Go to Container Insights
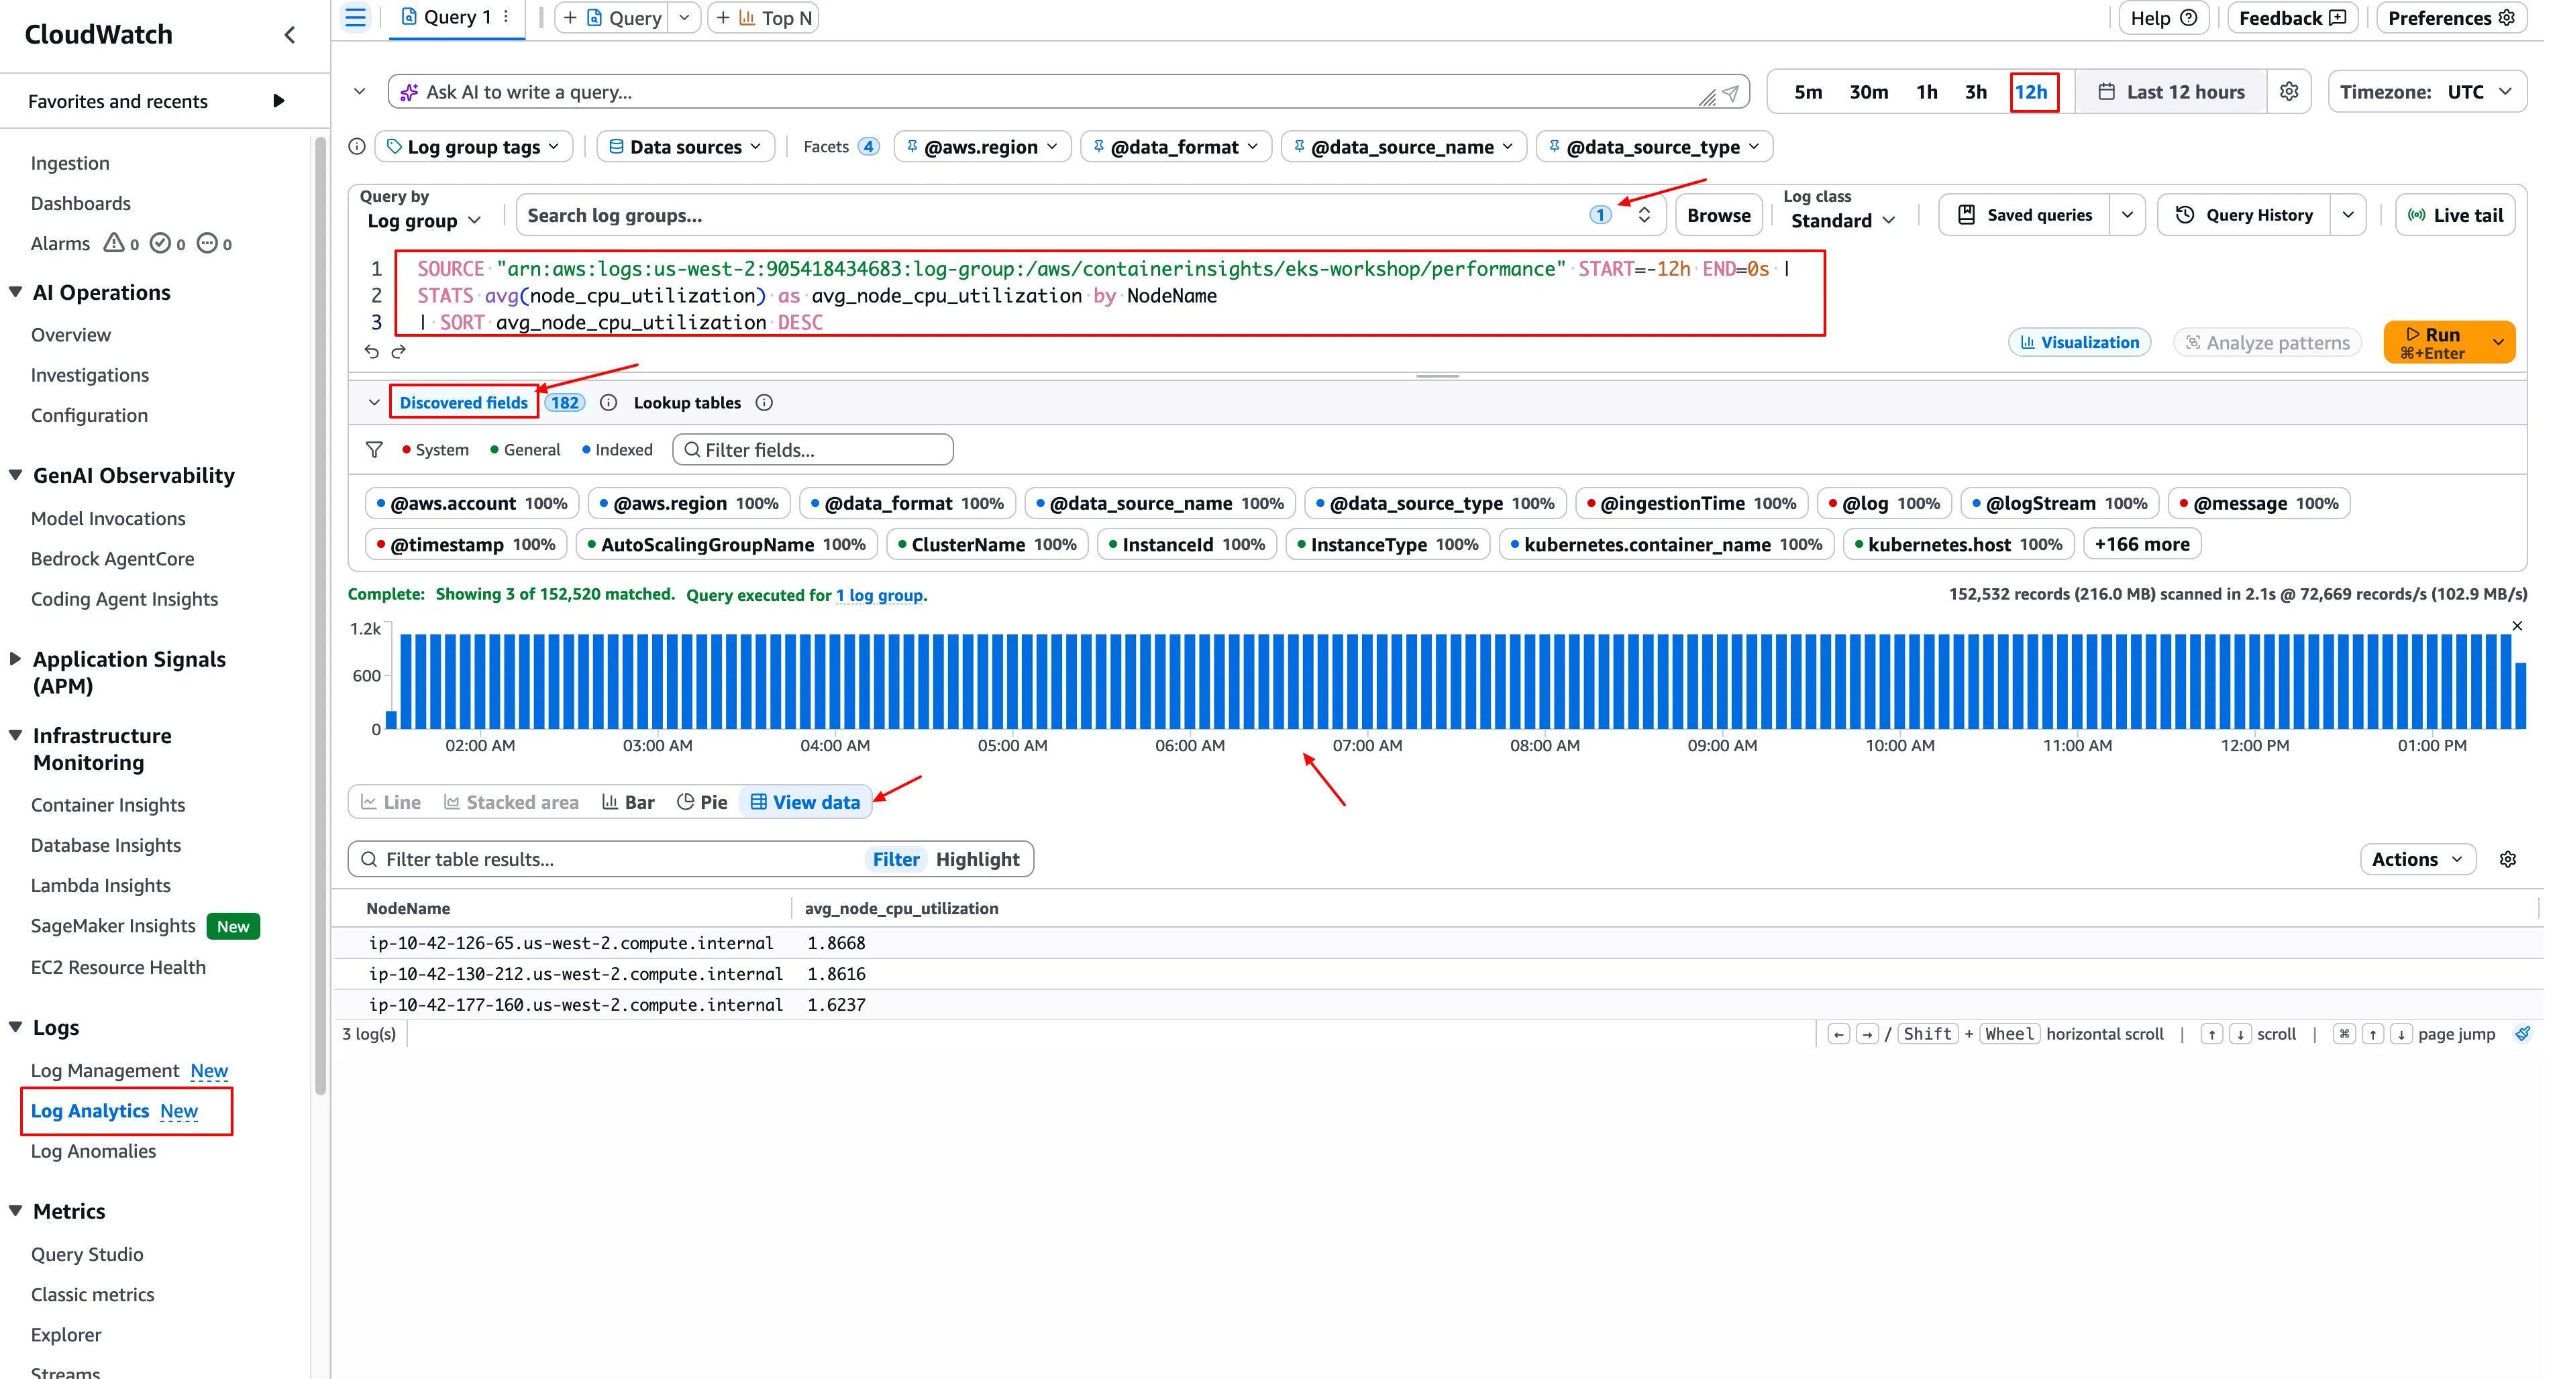This screenshot has width=2559, height=1379. pos(107,804)
